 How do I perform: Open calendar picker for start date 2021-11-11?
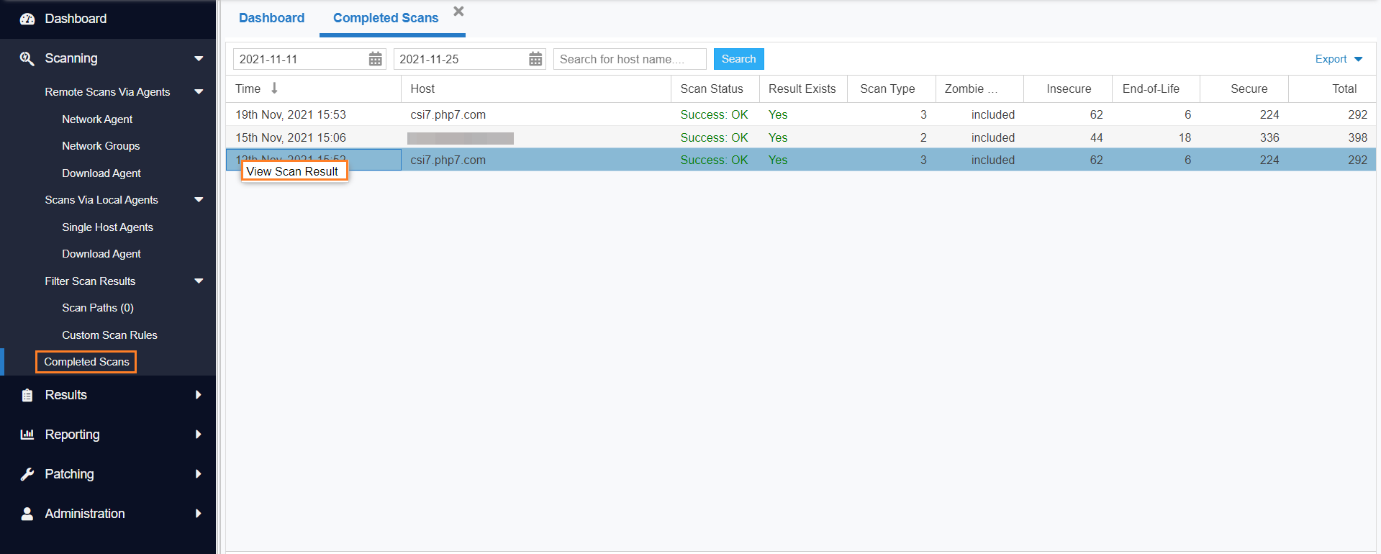[x=375, y=59]
